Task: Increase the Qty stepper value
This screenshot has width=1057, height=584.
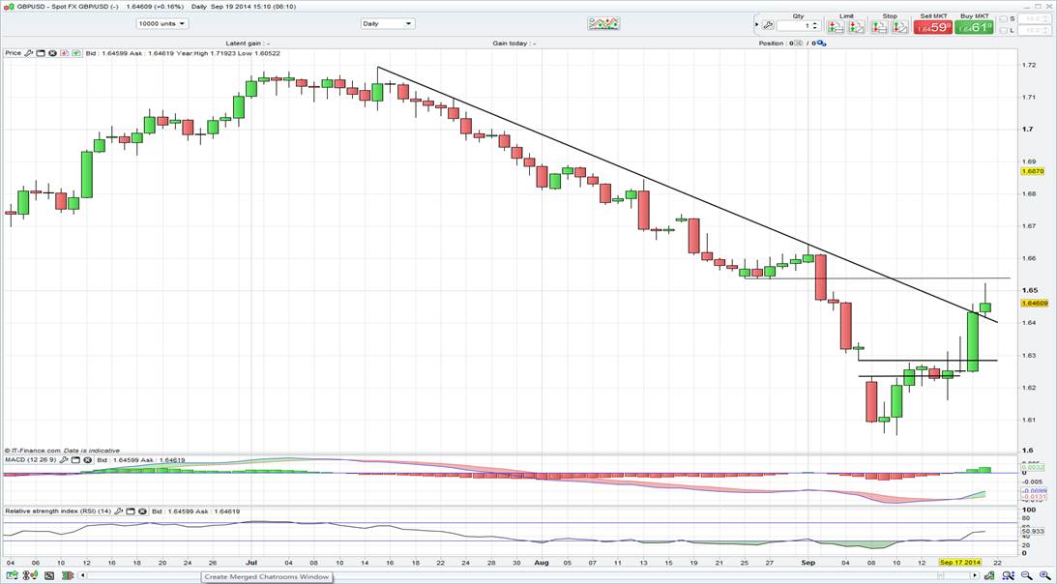Action: [817, 24]
